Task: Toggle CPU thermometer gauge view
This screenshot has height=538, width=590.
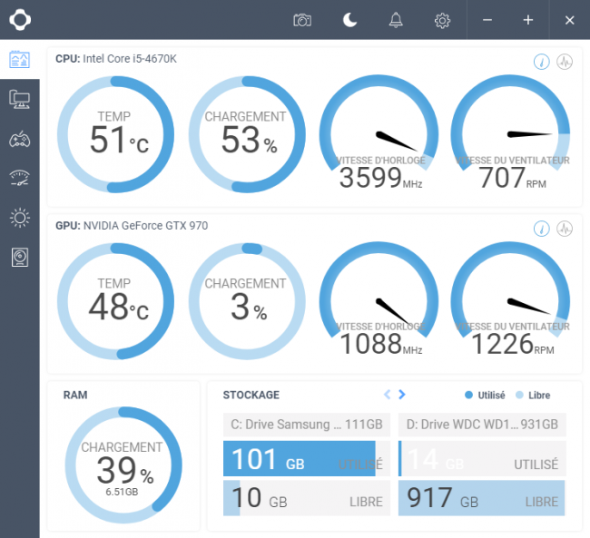Action: [542, 62]
